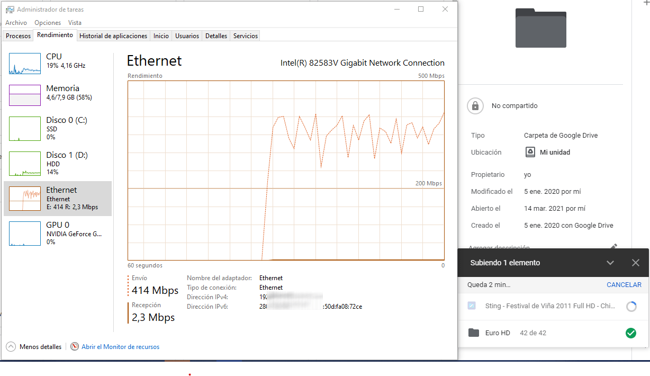The height and width of the screenshot is (376, 650).
Task: Click the Euro HD folder icon
Action: point(474,333)
